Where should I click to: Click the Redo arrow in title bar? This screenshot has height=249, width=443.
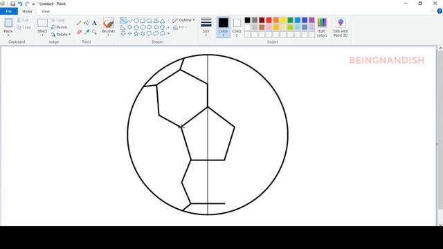27,3
